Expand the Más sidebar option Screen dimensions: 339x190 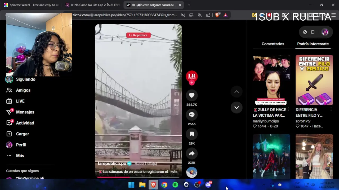click(x=20, y=156)
